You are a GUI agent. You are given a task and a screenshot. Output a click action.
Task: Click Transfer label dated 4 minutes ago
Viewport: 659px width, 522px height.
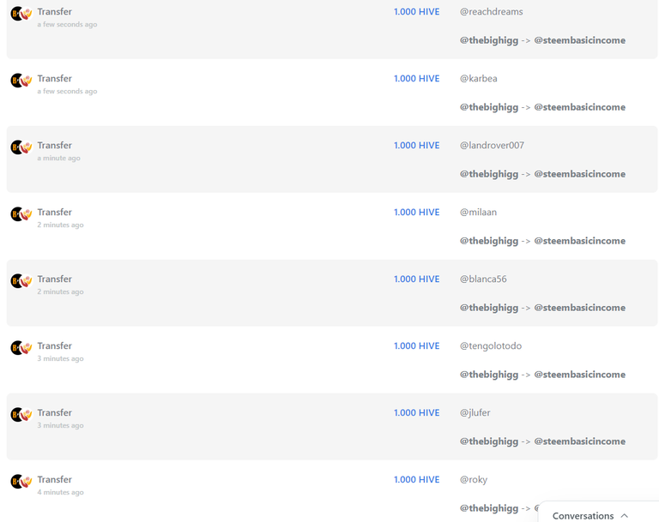[x=55, y=479]
